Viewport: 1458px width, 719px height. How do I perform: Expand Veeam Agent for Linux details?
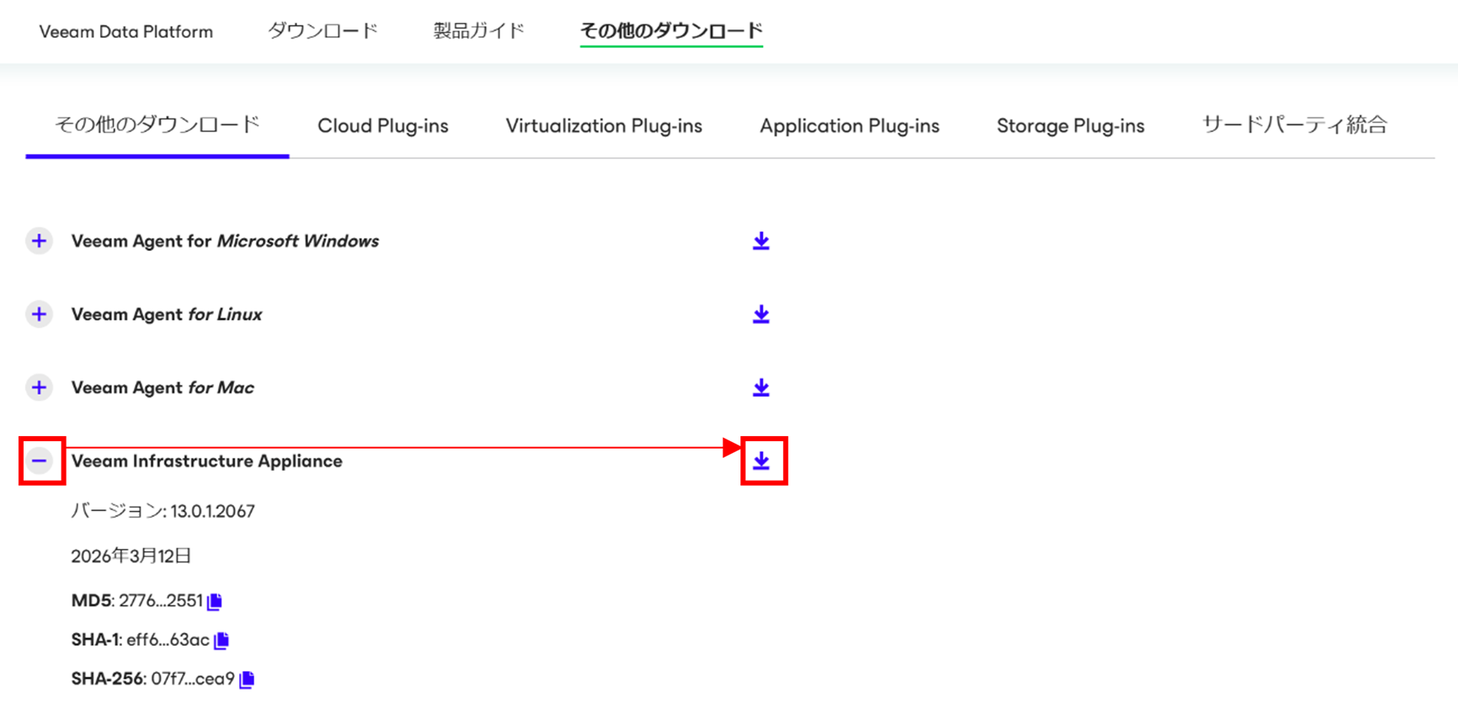coord(39,315)
